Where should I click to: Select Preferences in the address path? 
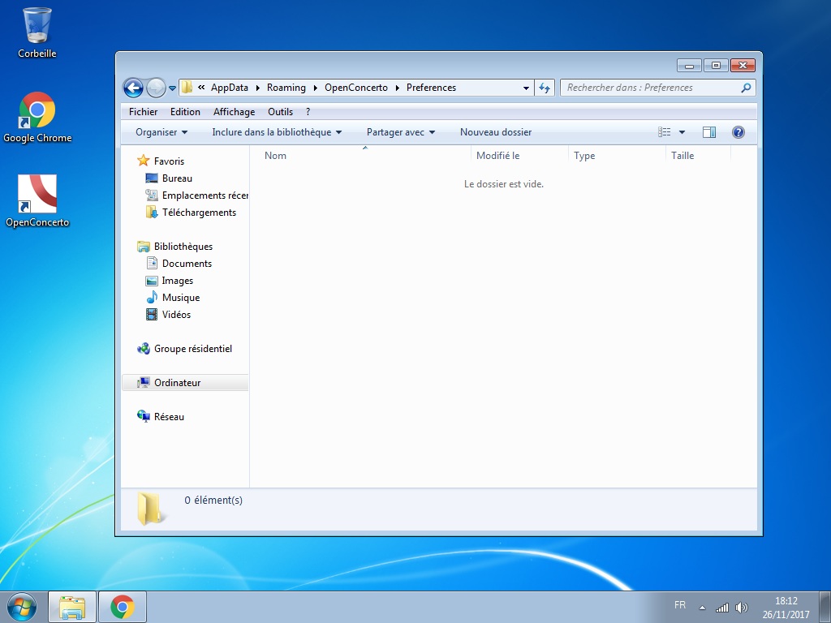pyautogui.click(x=431, y=88)
